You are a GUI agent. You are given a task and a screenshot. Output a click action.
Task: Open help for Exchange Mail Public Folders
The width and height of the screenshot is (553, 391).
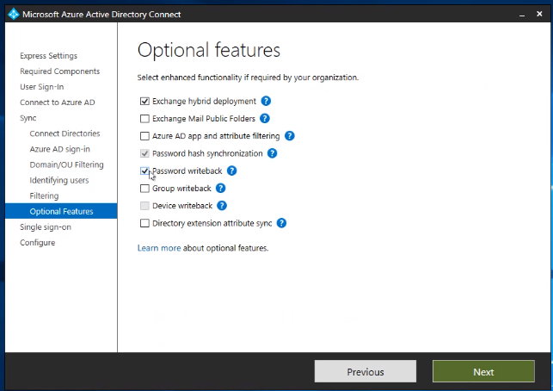265,118
